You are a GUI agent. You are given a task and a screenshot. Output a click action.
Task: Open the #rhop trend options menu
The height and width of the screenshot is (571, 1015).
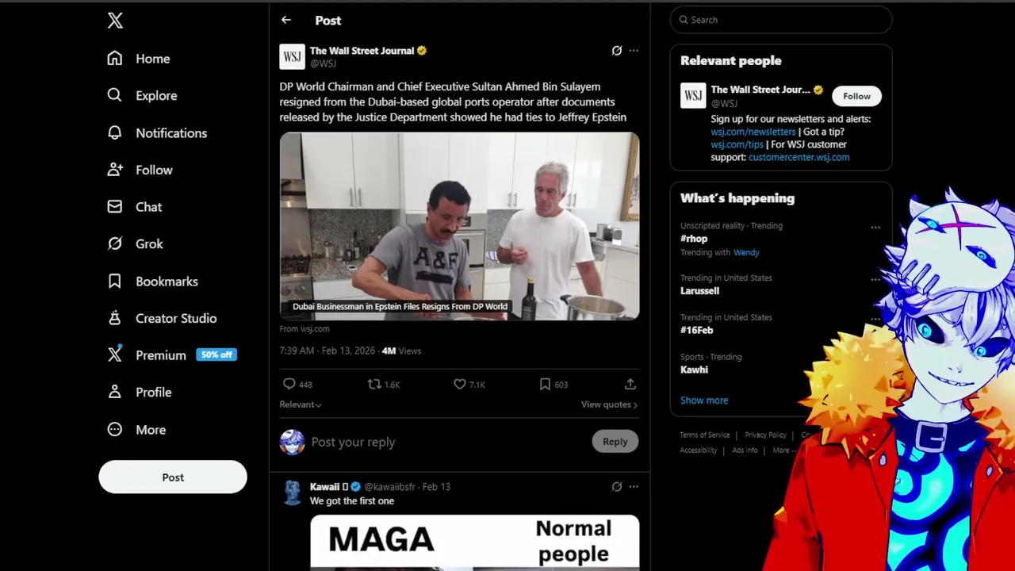[875, 228]
